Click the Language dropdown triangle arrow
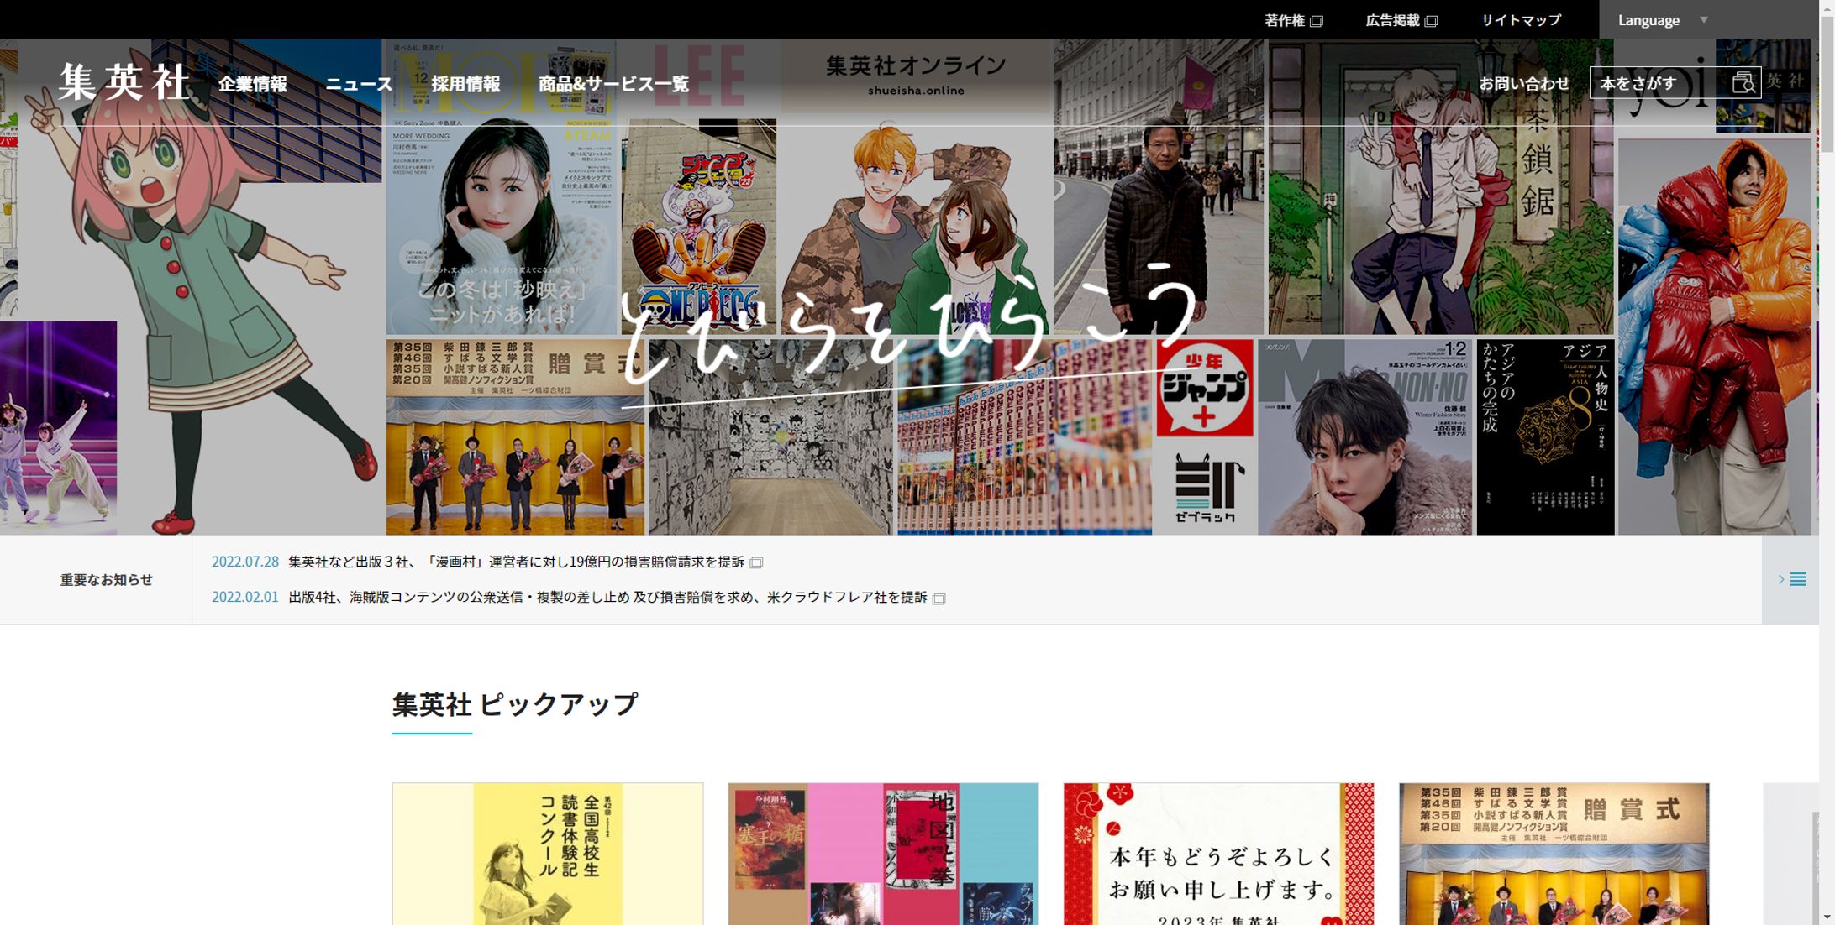The width and height of the screenshot is (1835, 925). [x=1704, y=19]
